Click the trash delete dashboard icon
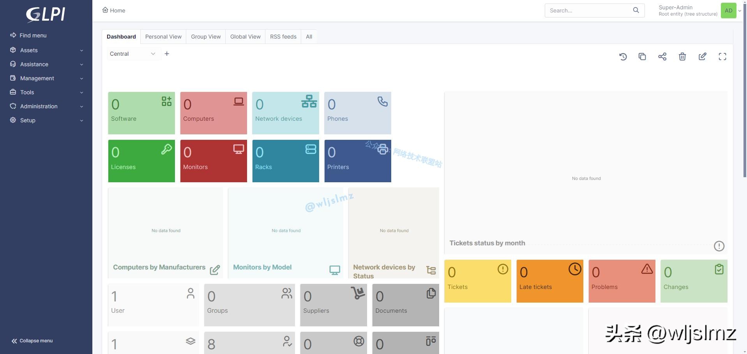Image resolution: width=747 pixels, height=354 pixels. pyautogui.click(x=682, y=57)
